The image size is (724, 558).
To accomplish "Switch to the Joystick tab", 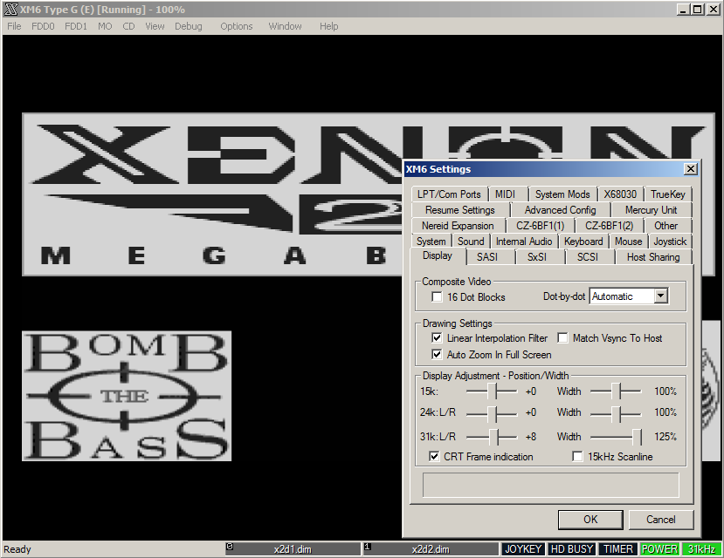I will click(670, 242).
